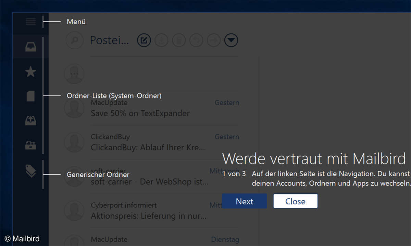The image size is (411, 246).
Task: Compose a new email
Action: pos(144,41)
